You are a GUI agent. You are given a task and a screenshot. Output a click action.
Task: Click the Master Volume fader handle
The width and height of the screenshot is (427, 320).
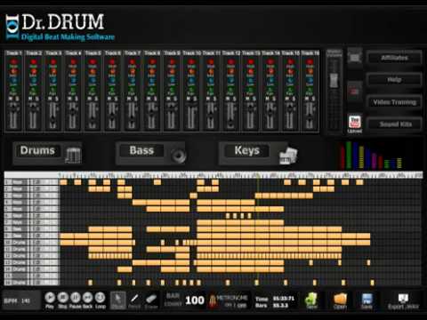[334, 80]
